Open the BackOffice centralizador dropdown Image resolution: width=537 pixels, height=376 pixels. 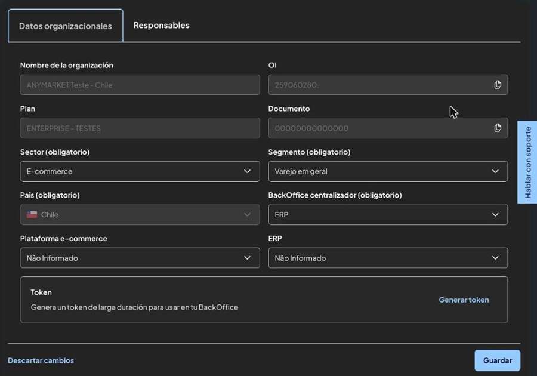[x=388, y=215]
